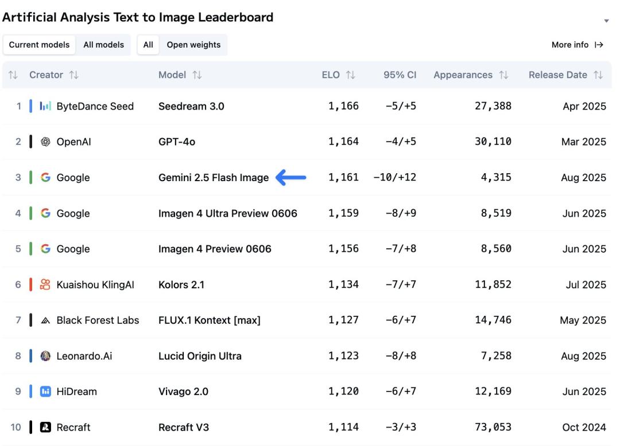Click the More info link

coord(577,45)
